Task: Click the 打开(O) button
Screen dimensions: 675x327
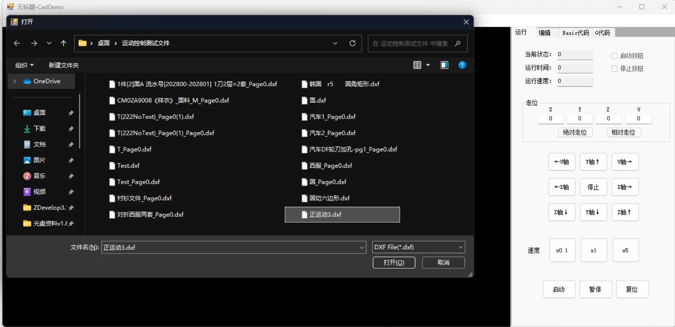Action: point(394,263)
